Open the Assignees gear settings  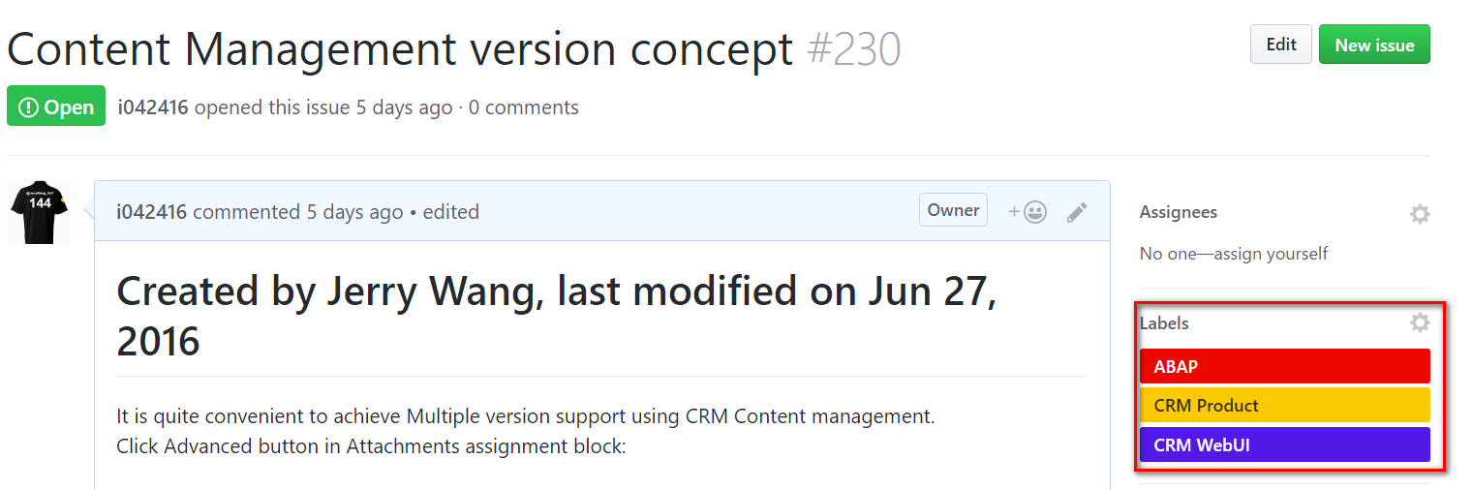click(x=1420, y=214)
